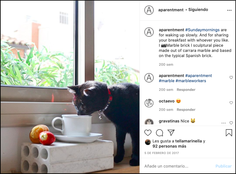The height and width of the screenshot is (174, 236).
Task: Click the Siguiendo following button
Action: (x=198, y=10)
